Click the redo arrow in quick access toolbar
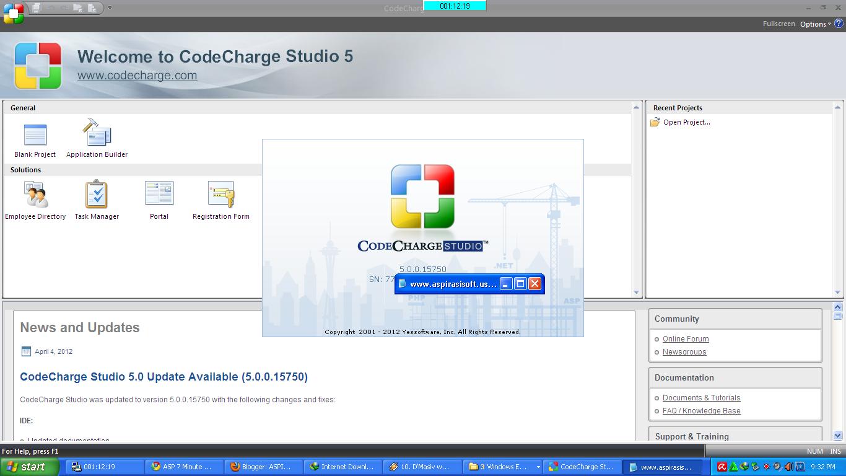 [64, 8]
